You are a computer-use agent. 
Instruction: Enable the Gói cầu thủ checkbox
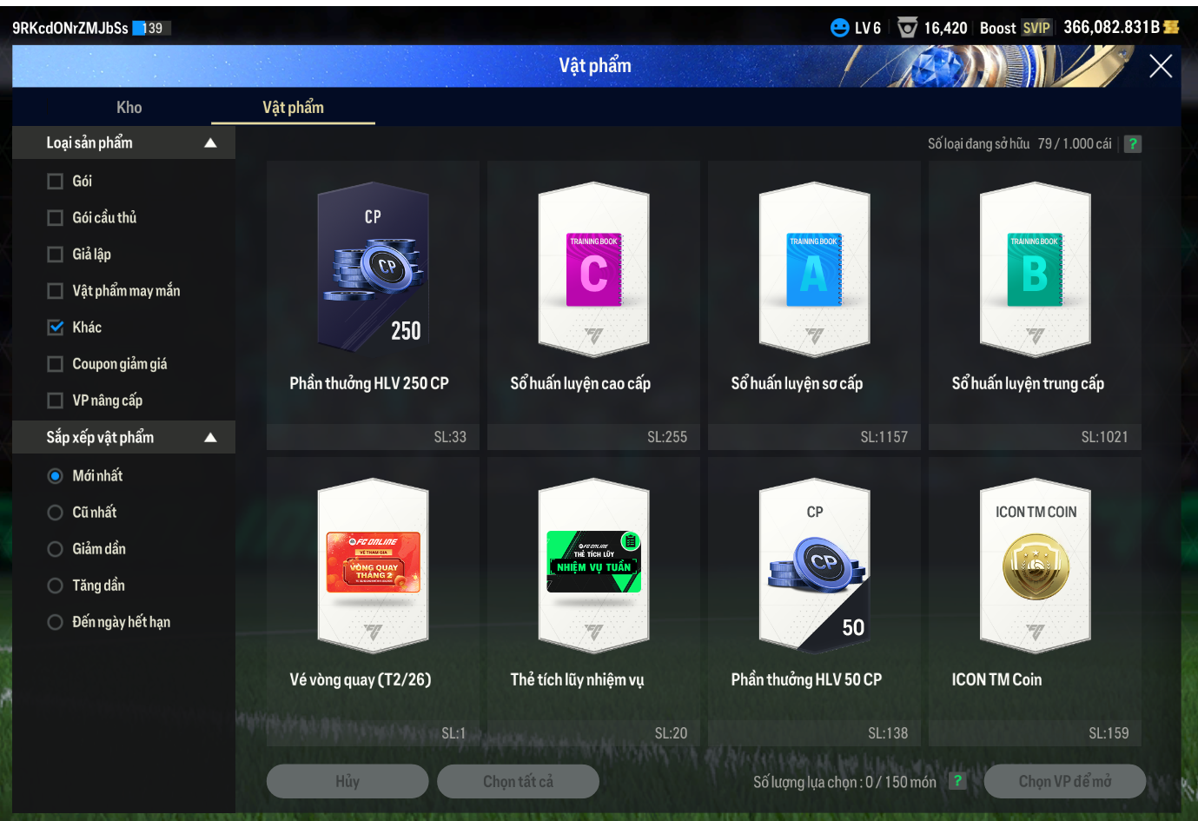56,218
